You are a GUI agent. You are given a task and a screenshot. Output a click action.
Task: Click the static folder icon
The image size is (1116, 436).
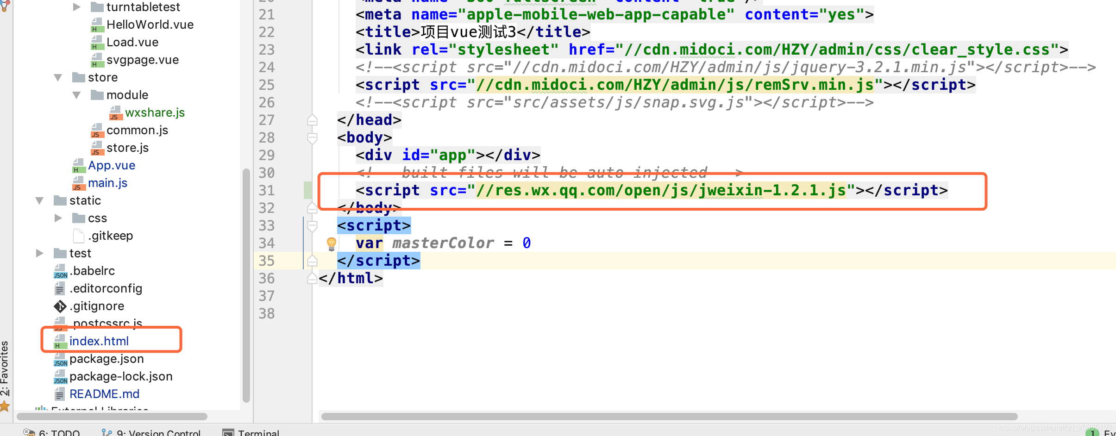coord(60,200)
